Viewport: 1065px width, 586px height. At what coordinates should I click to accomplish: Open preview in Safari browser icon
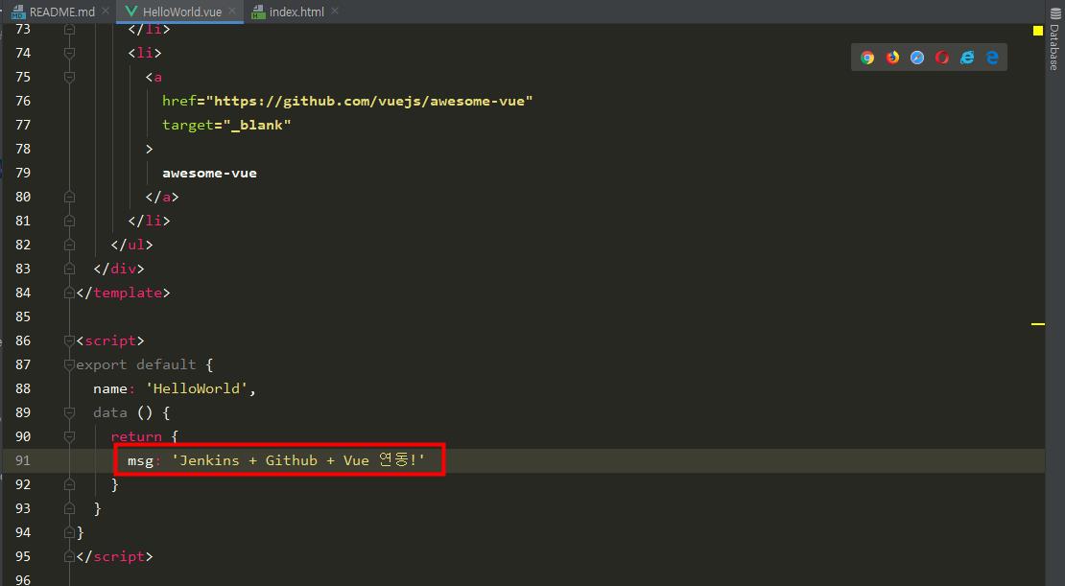coord(917,58)
